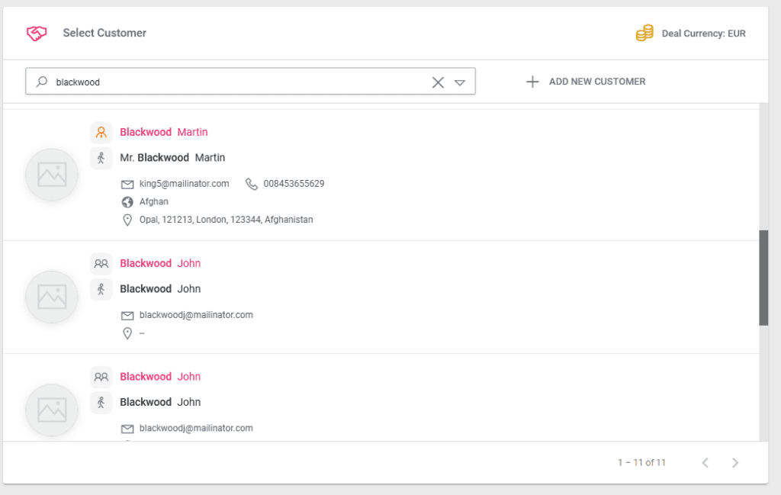Clear the search with the X icon
The height and width of the screenshot is (495, 781).
click(437, 81)
